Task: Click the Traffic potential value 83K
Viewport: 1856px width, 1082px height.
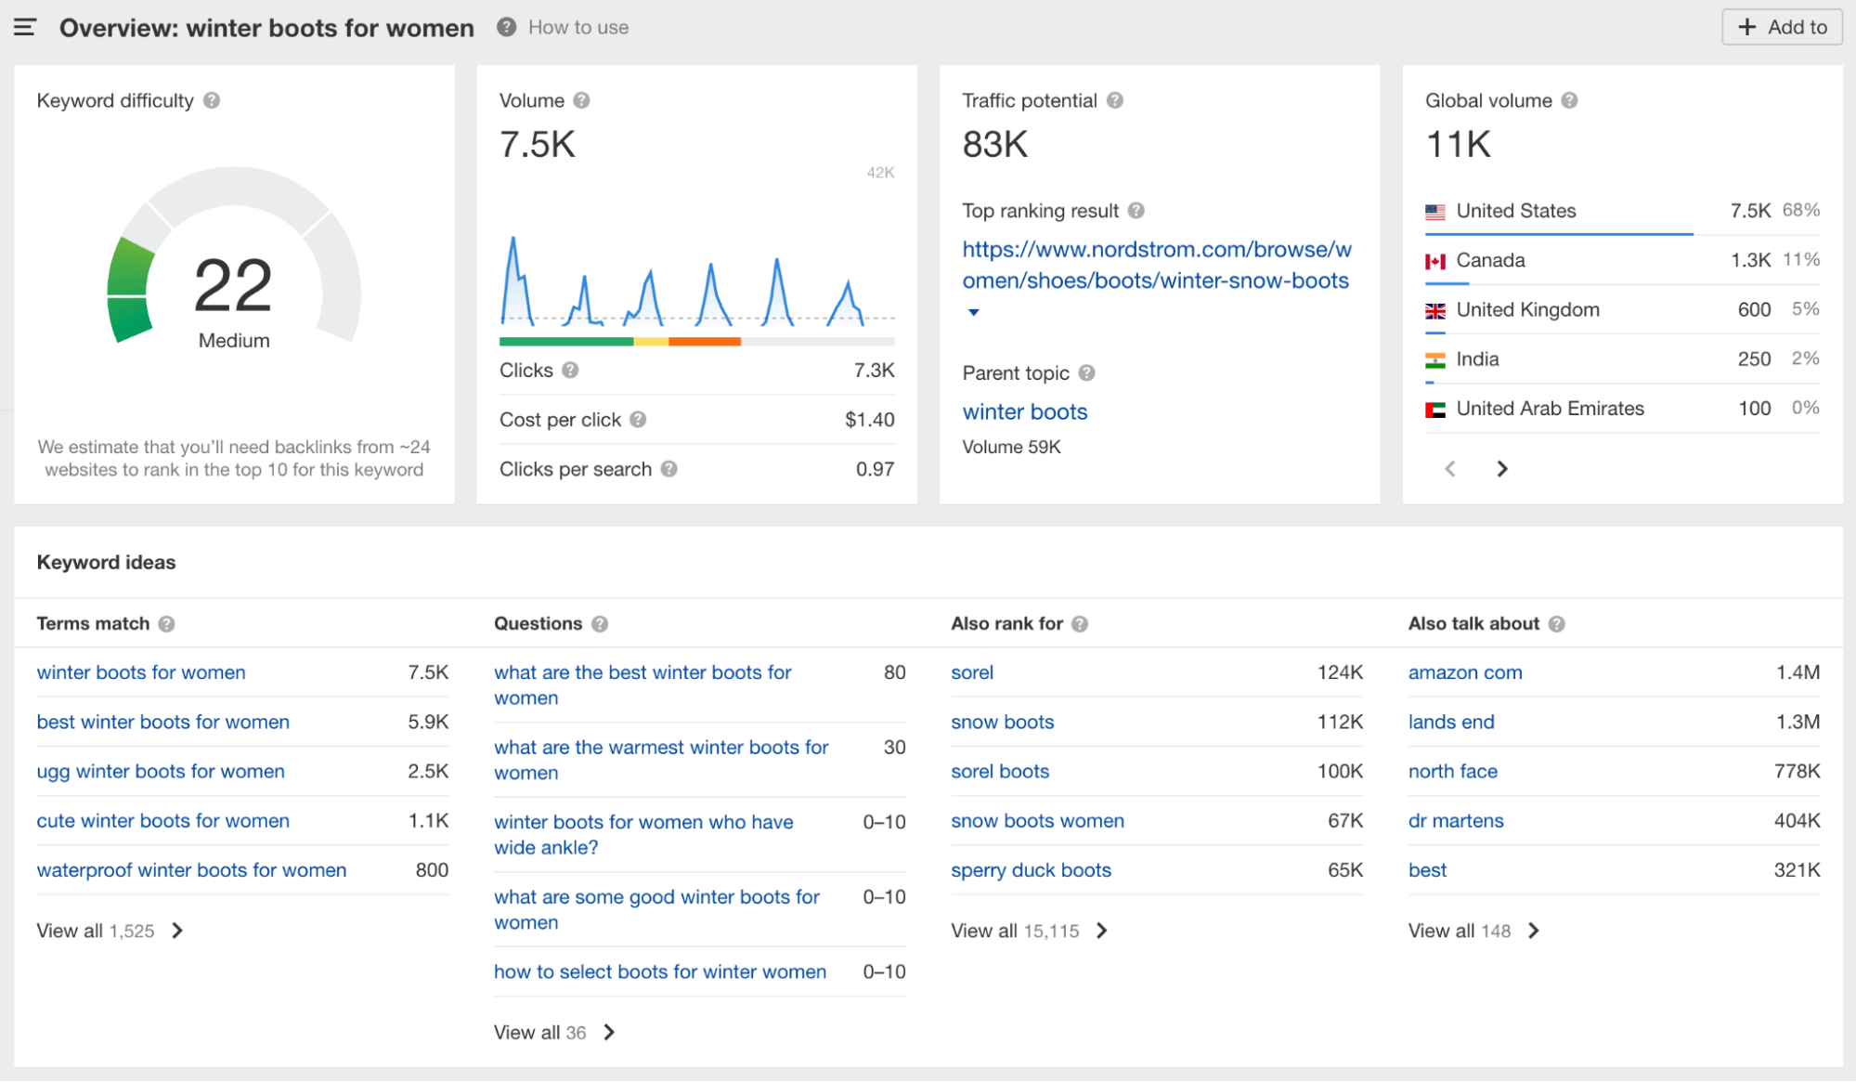Action: click(x=995, y=145)
